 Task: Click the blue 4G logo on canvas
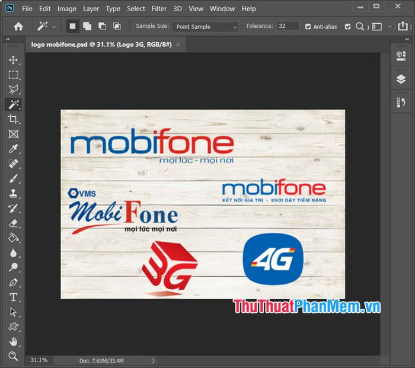[273, 260]
